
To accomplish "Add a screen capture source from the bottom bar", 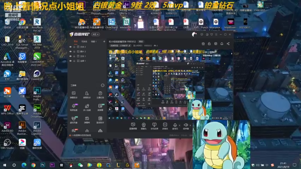I will (133, 126).
